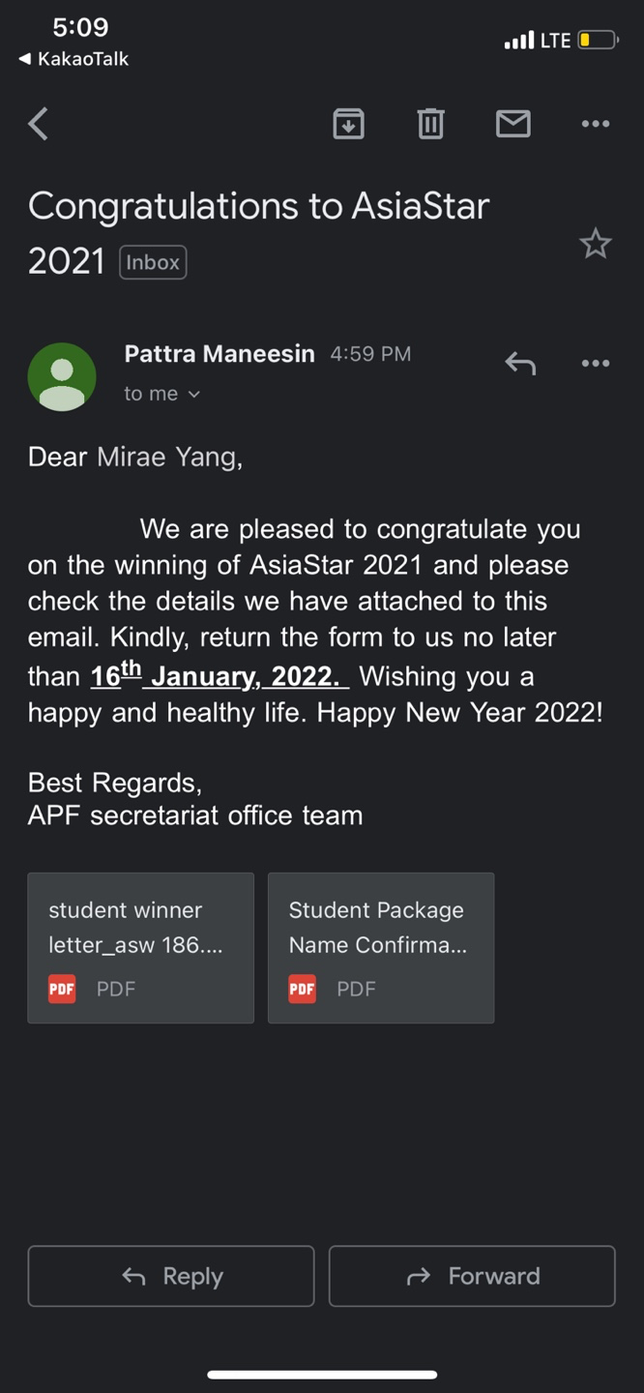
Task: Tap the Inbox label tag
Action: (x=153, y=262)
